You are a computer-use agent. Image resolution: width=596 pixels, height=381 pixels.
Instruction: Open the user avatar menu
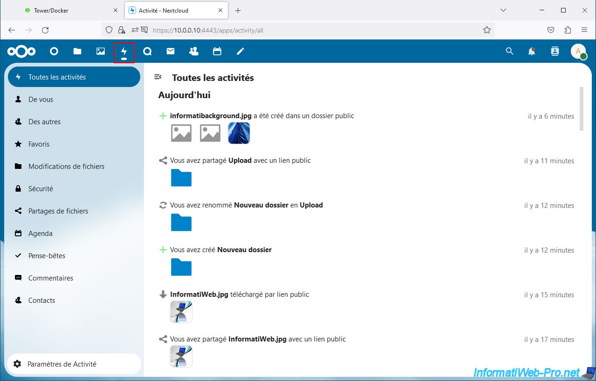578,52
